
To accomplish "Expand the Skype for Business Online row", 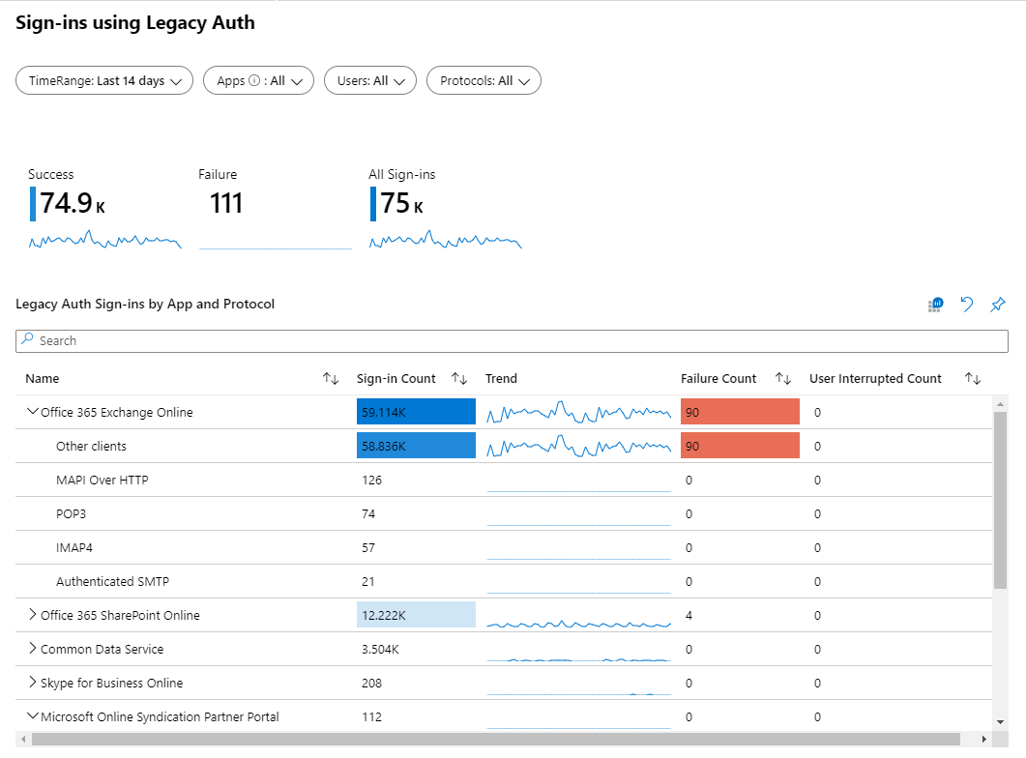I will (x=32, y=683).
